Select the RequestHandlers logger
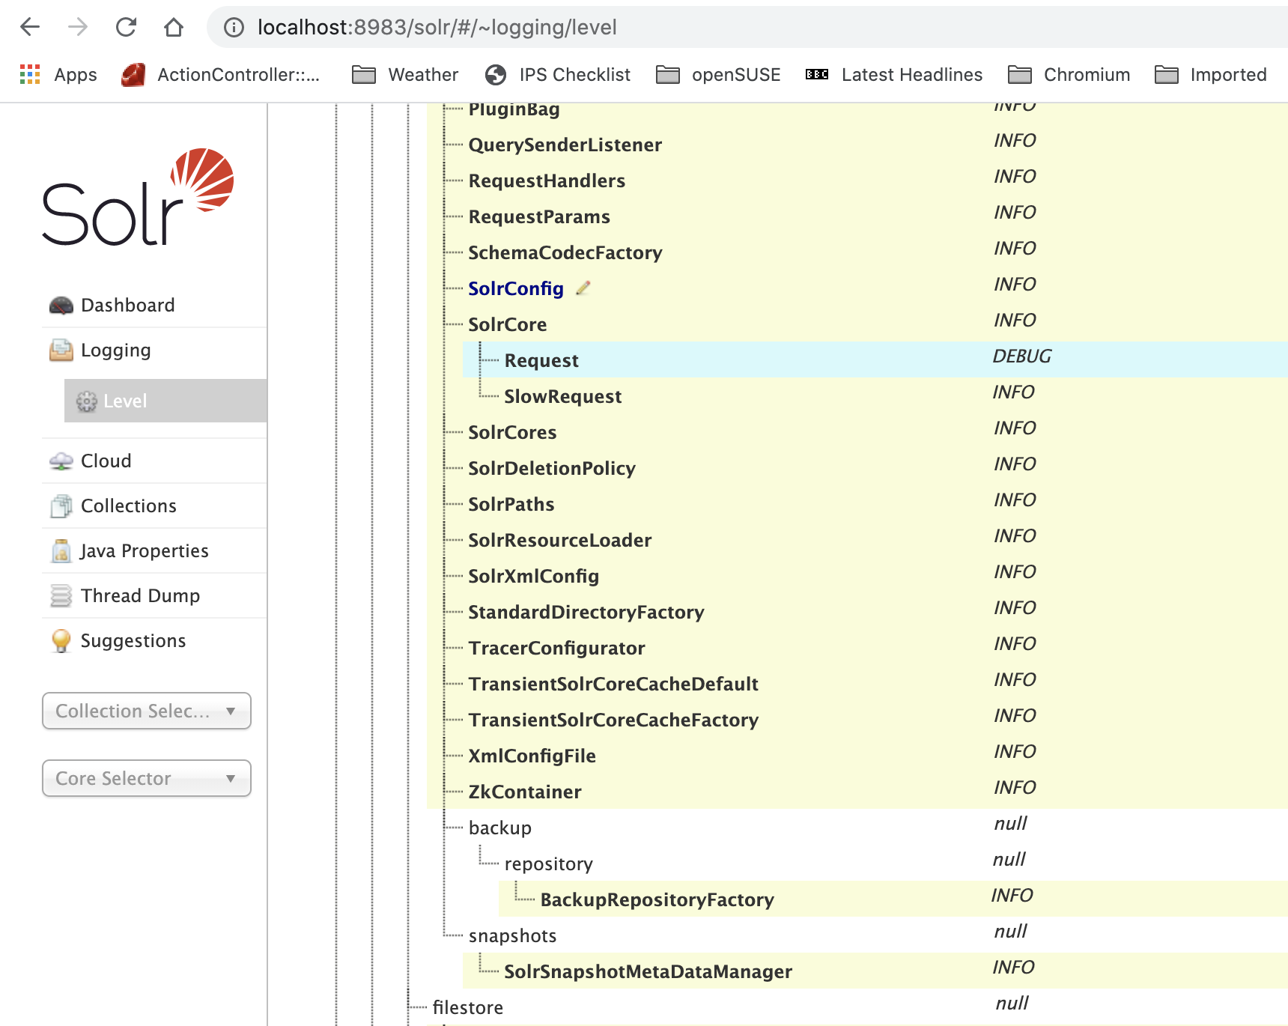The width and height of the screenshot is (1288, 1026). [x=547, y=180]
